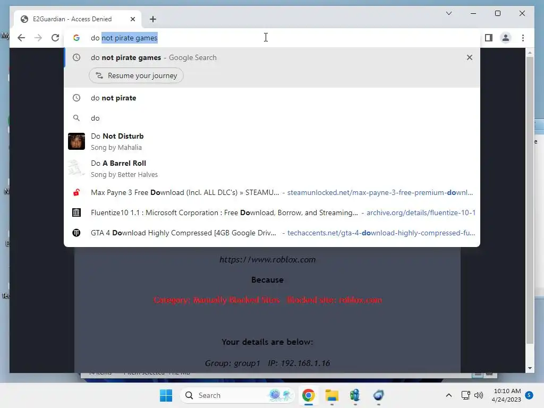Open the notification center badge showing 5

coord(529,395)
